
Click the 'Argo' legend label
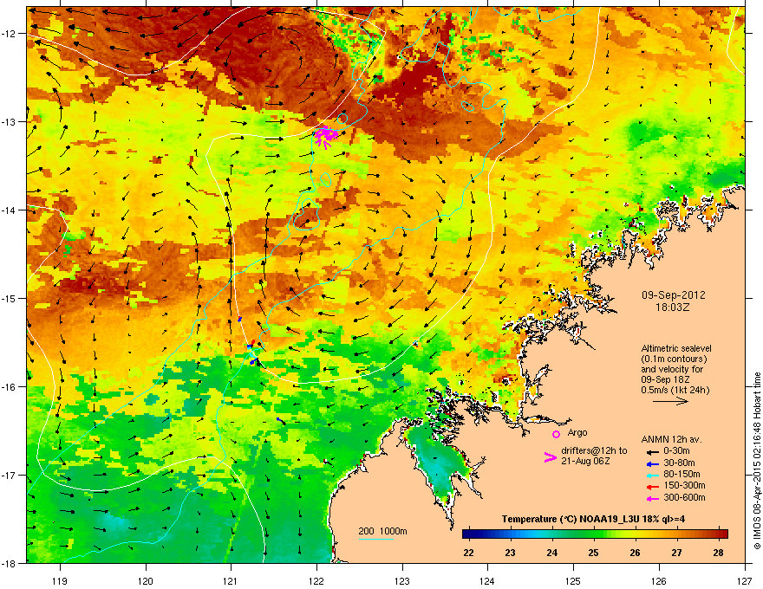(577, 432)
